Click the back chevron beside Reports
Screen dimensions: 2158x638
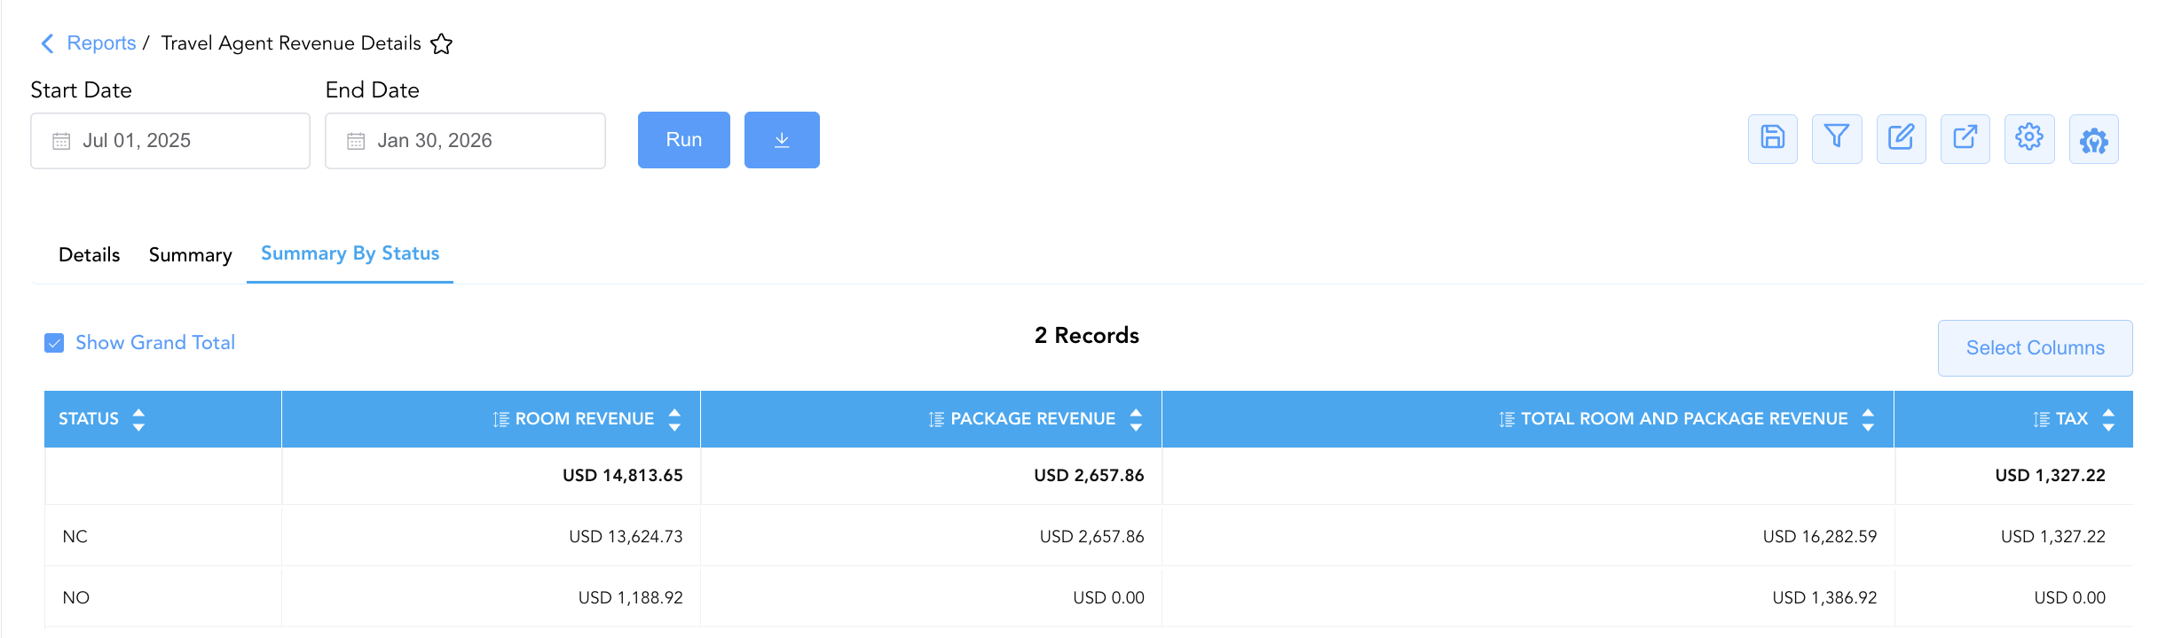point(48,43)
